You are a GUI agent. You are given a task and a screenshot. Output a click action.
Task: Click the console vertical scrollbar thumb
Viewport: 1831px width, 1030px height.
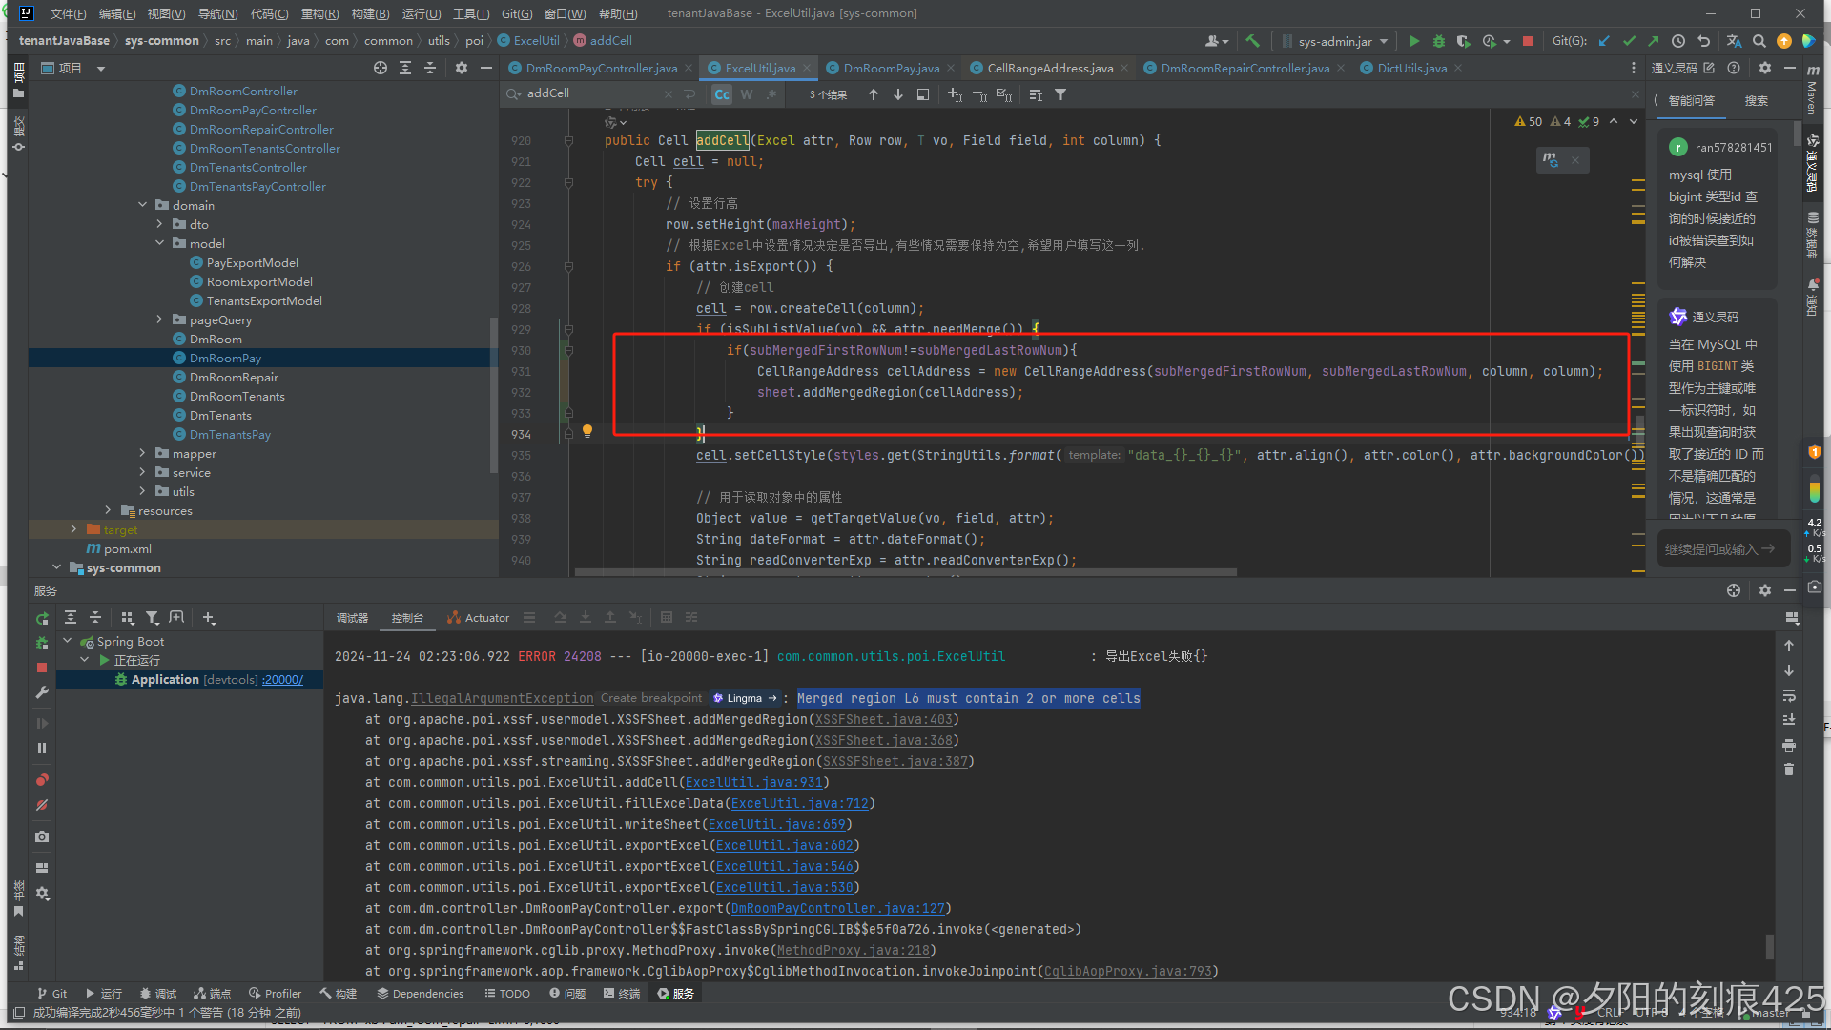tap(1770, 946)
